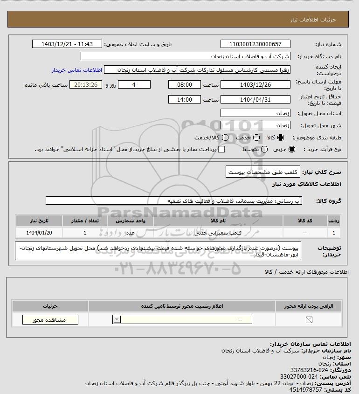Click the تاریخ نیاز column header
Image resolution: width=359 pixels, height=394 pixels.
(x=39, y=221)
